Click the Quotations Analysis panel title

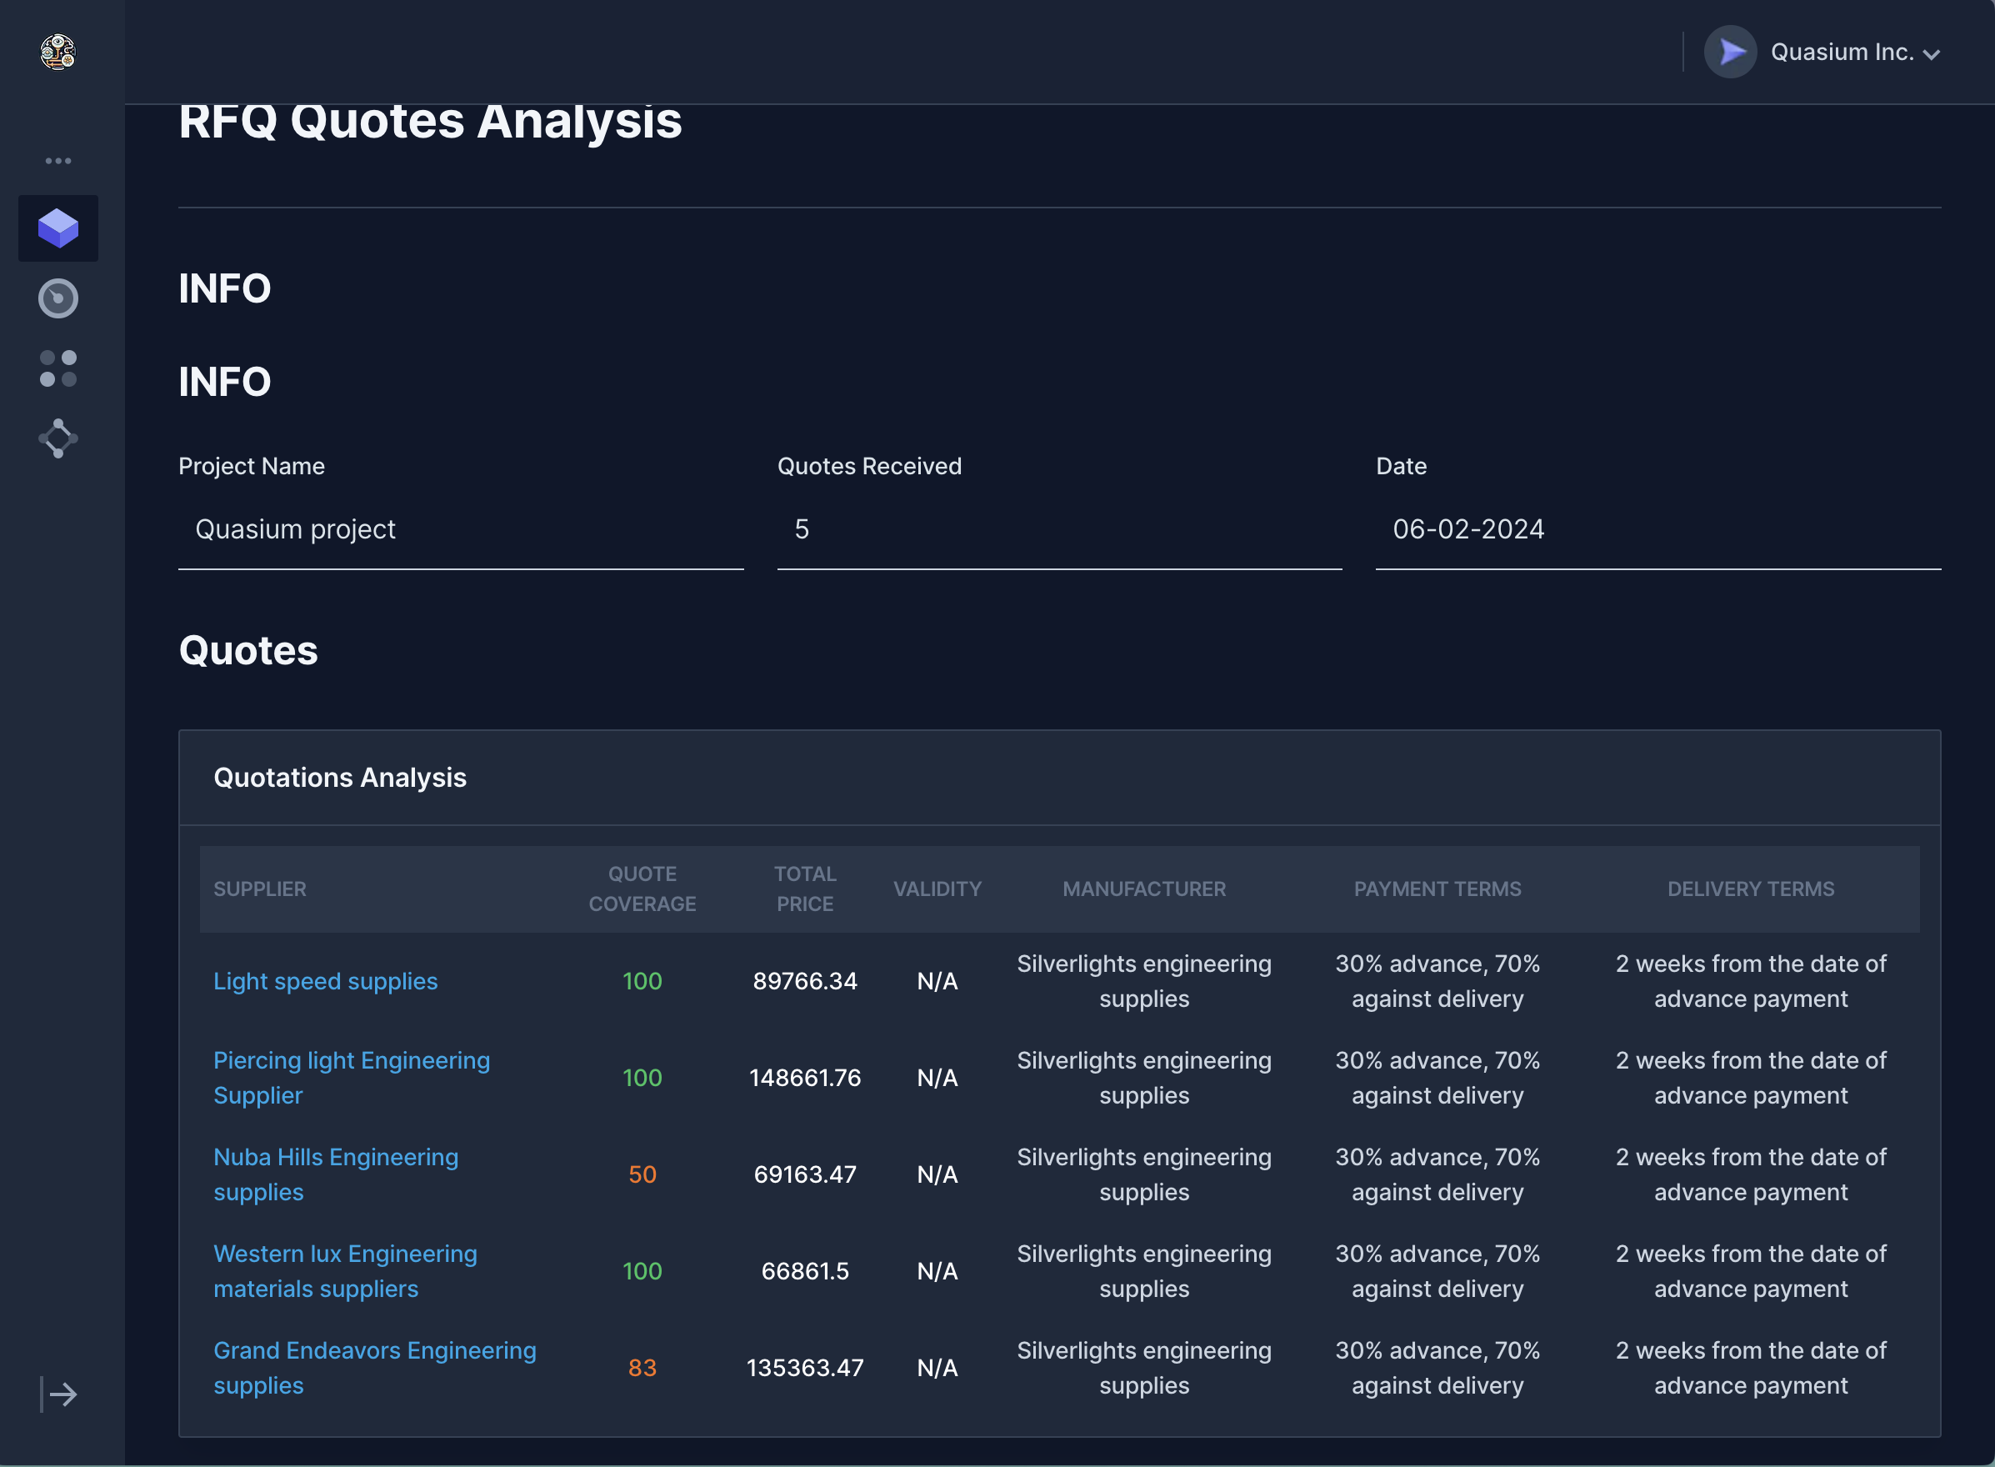coord(340,778)
